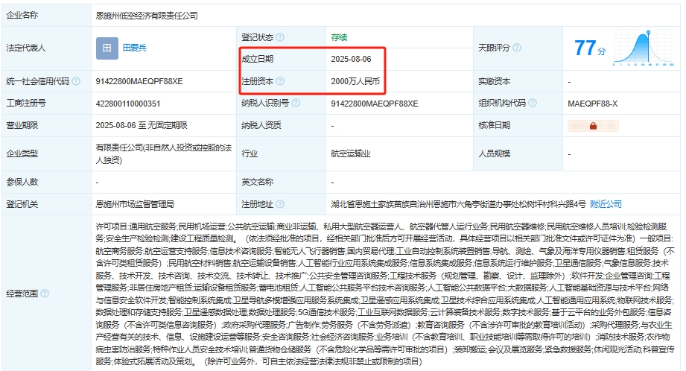This screenshot has height=371, width=686.
Task: Click the 企业名称 label
Action: [x=22, y=16]
